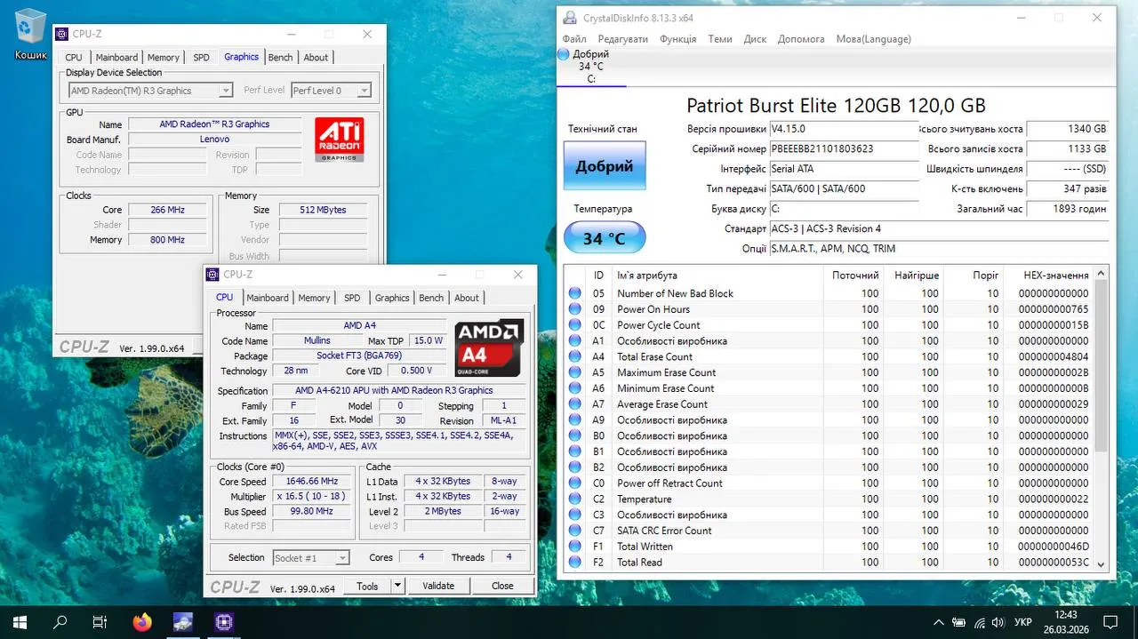The width and height of the screenshot is (1138, 639).
Task: Click the ATI Radeon Graphics logo
Action: tap(340, 140)
